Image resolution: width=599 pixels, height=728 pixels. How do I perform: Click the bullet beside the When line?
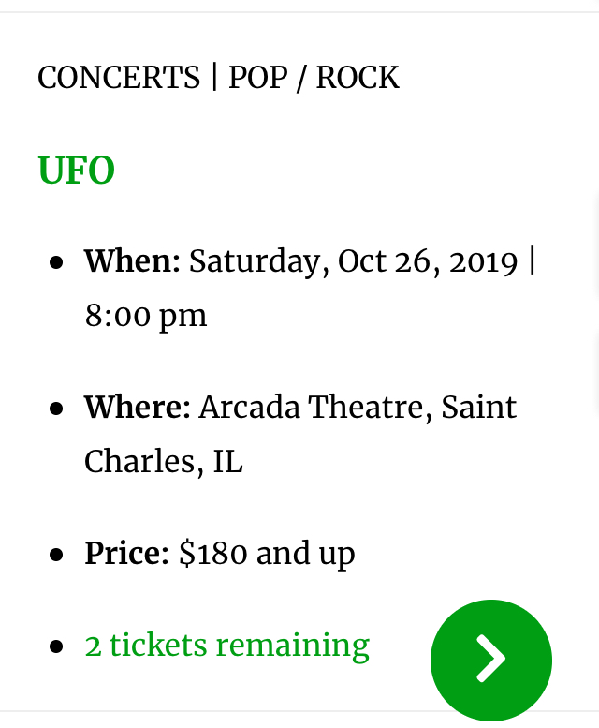(57, 262)
